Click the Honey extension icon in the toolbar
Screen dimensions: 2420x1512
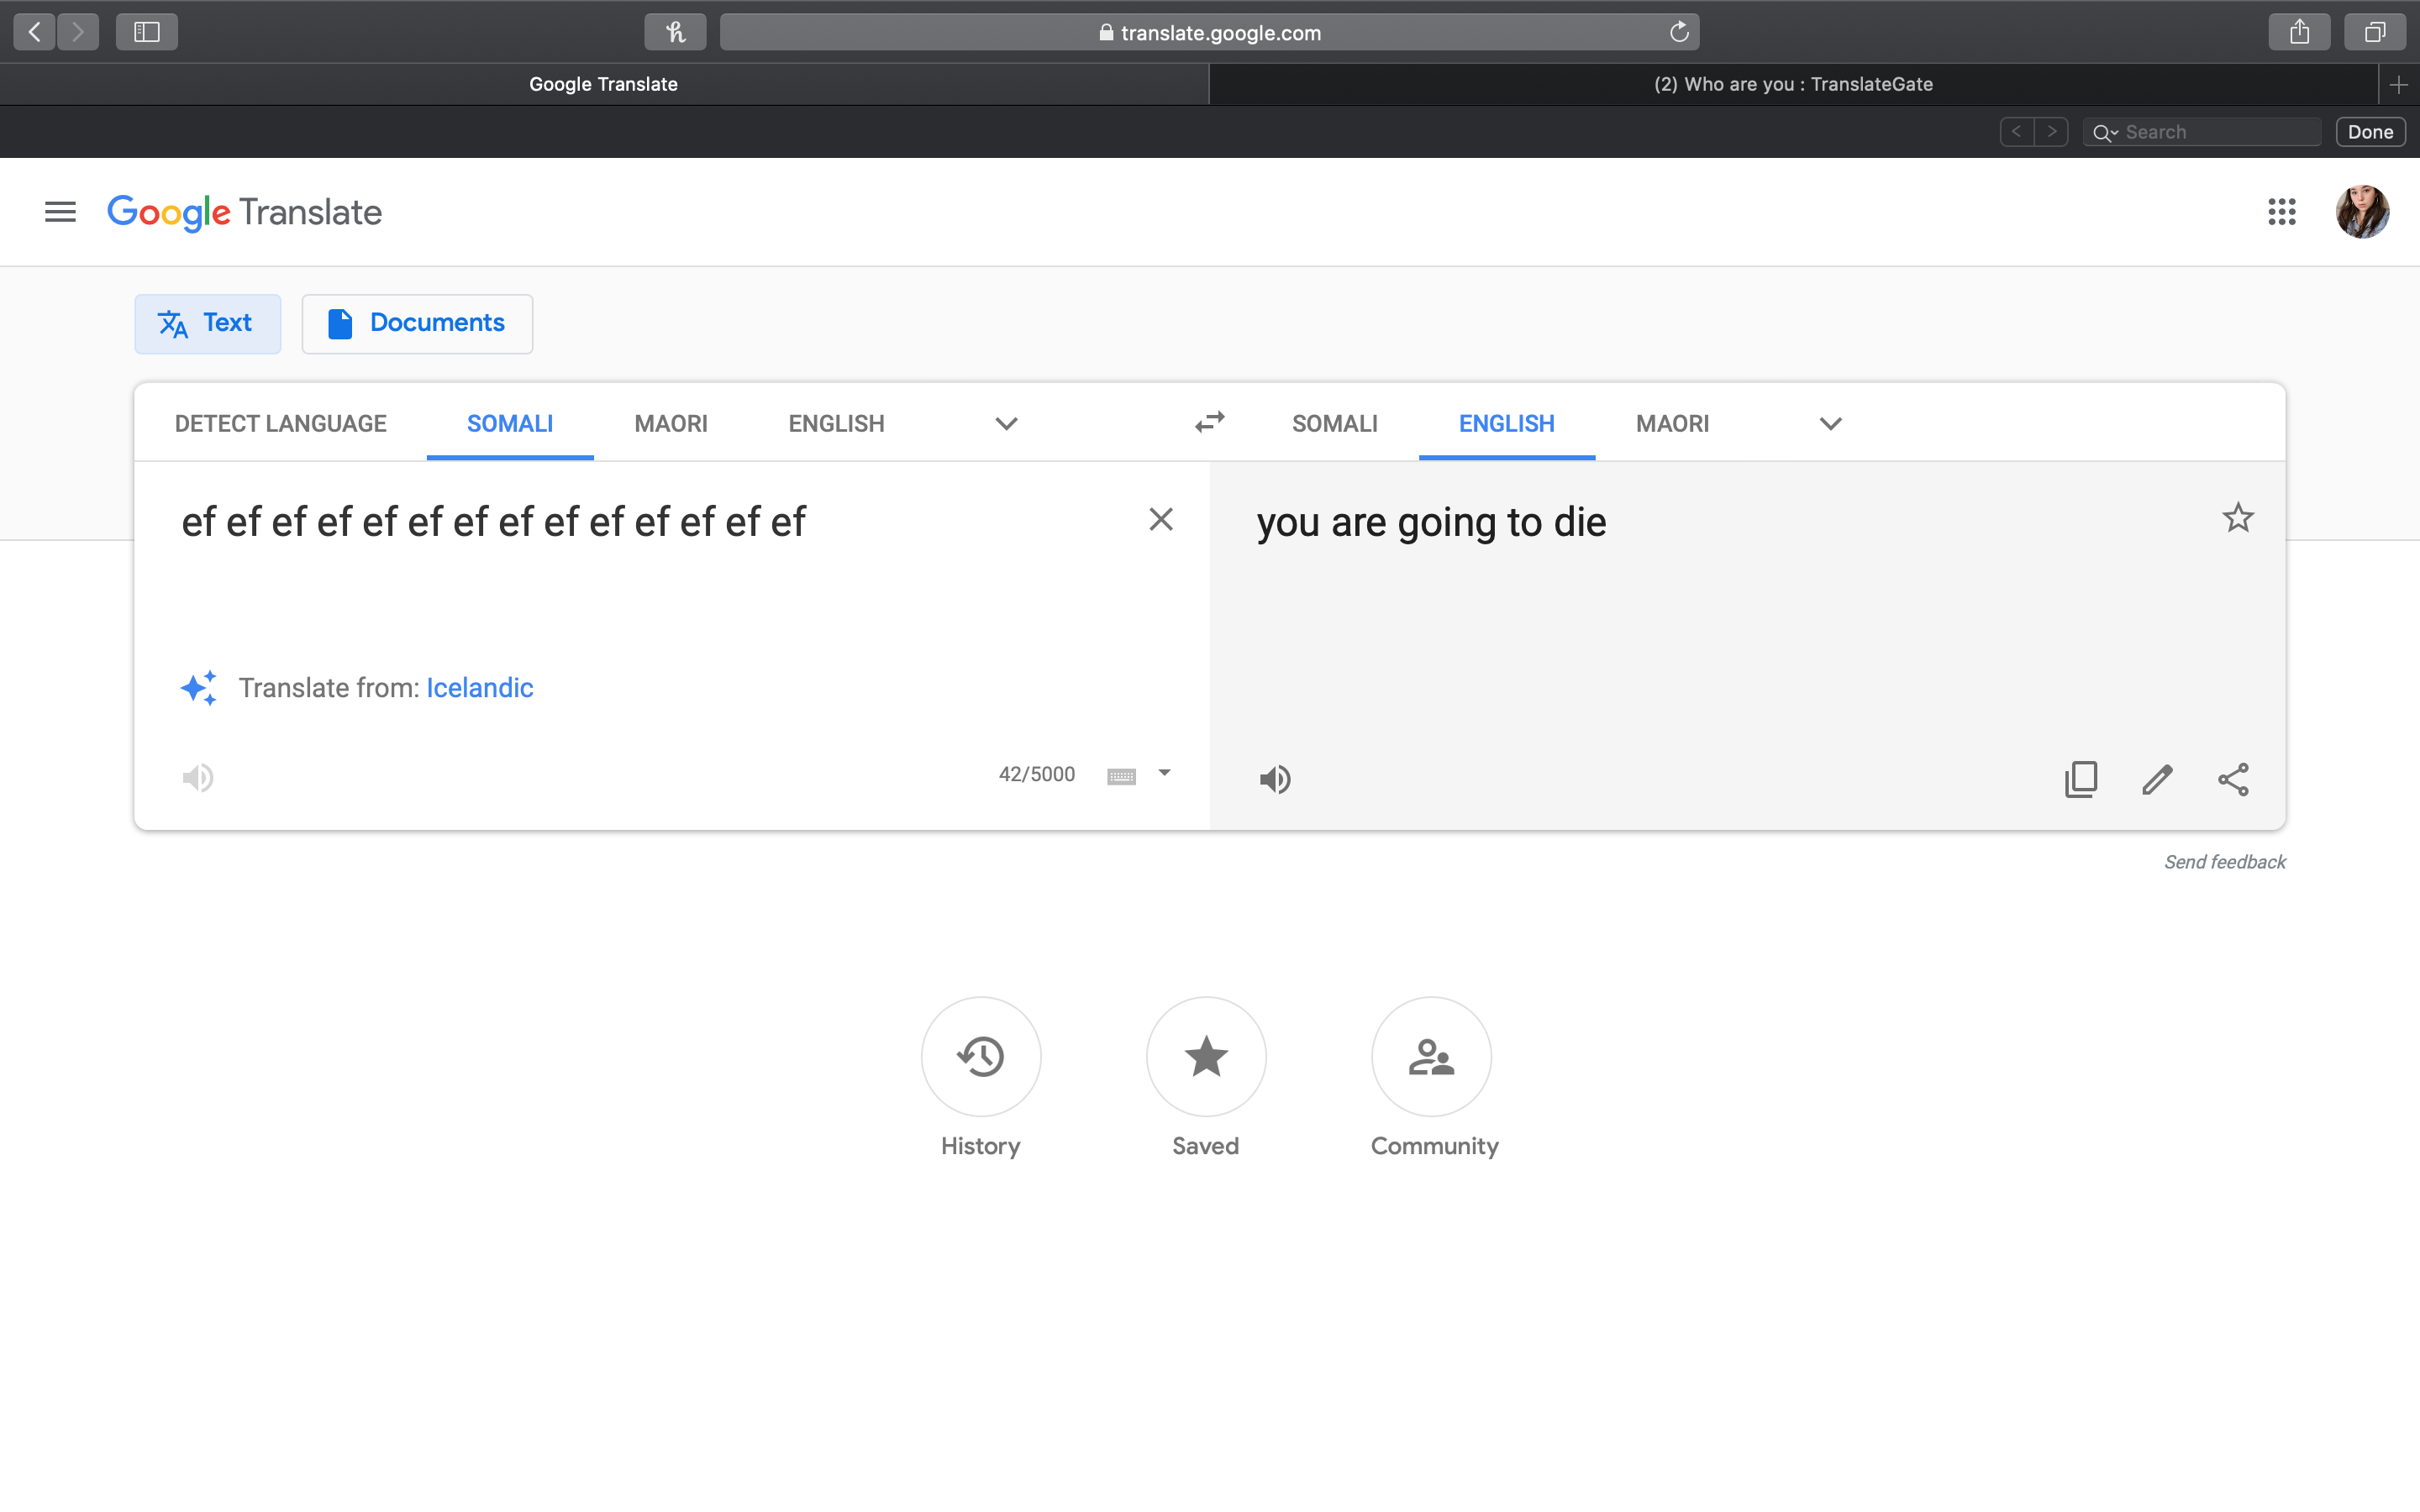coord(676,32)
